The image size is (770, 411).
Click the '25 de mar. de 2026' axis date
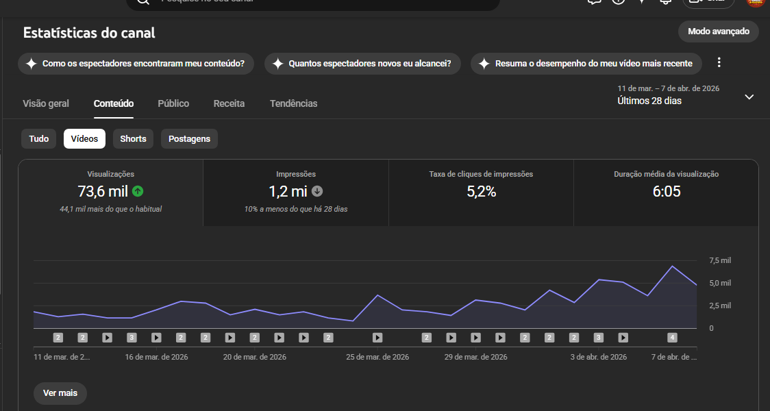377,358
